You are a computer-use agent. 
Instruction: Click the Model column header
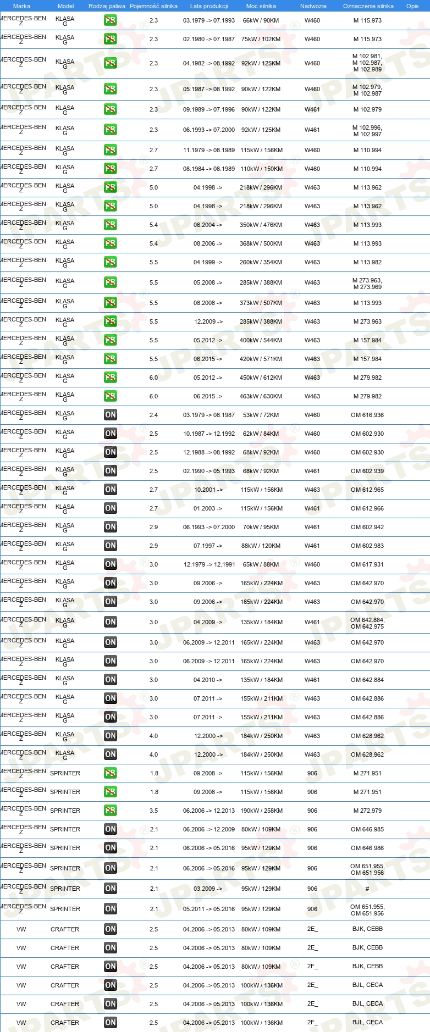(65, 6)
